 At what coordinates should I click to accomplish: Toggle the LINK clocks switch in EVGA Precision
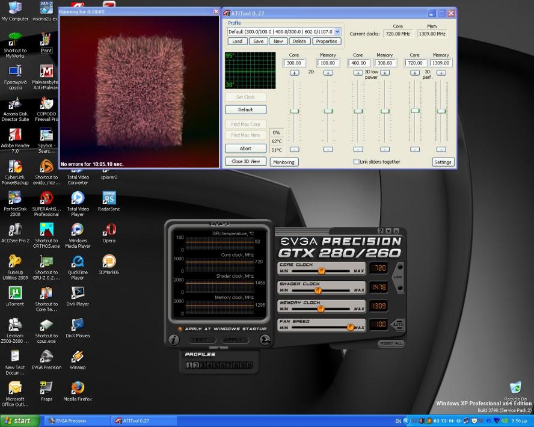coord(399,277)
